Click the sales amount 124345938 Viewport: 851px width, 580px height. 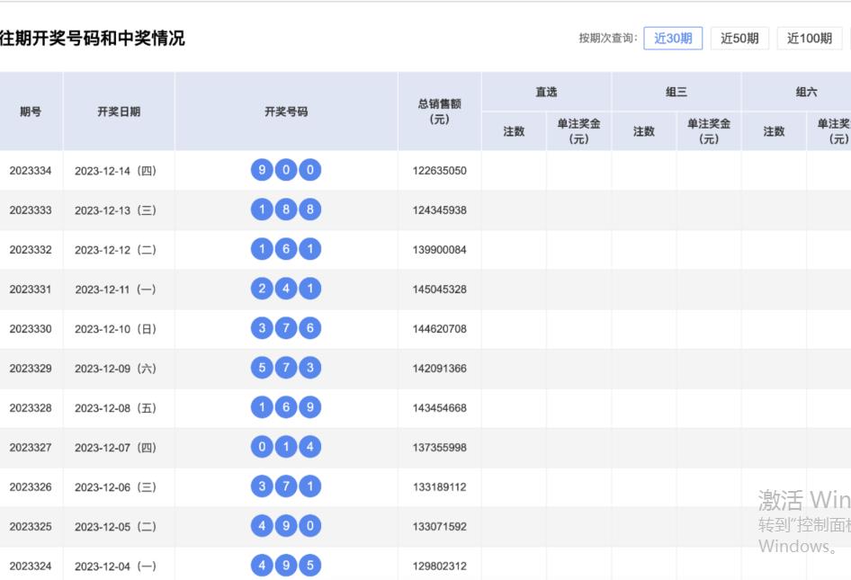pos(440,210)
